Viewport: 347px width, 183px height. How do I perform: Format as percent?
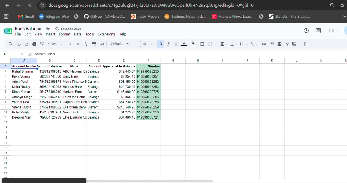pyautogui.click(x=78, y=44)
